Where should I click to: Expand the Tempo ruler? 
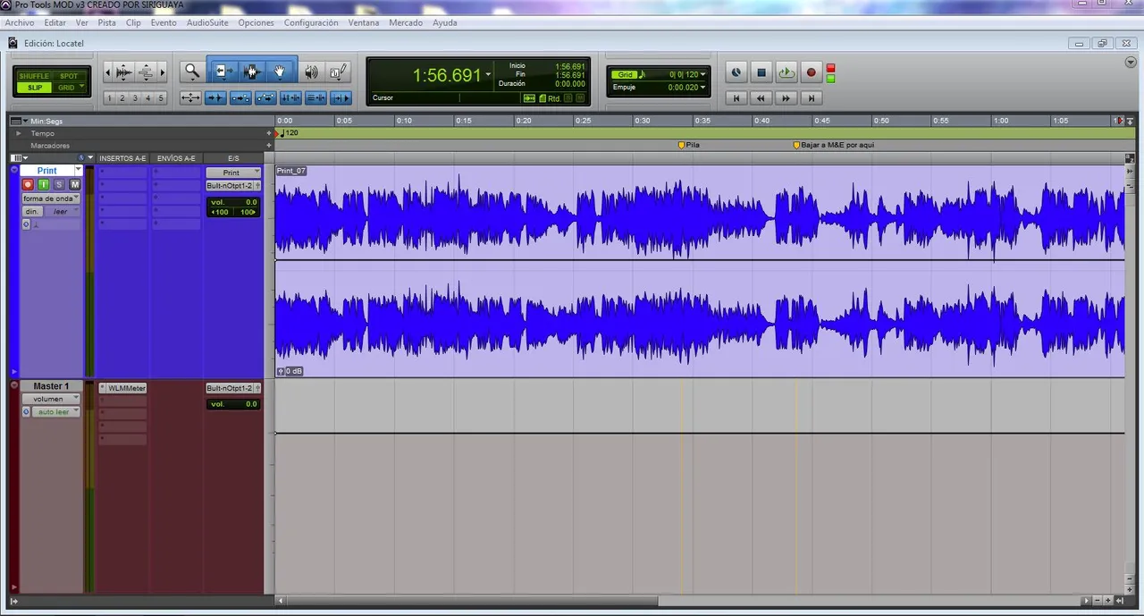(19, 133)
